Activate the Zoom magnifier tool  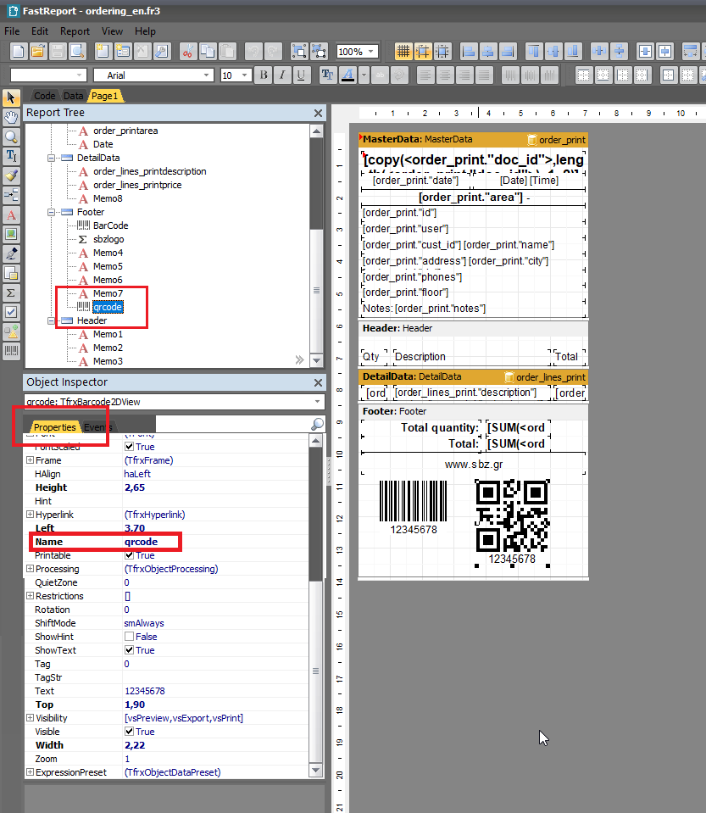pos(11,136)
